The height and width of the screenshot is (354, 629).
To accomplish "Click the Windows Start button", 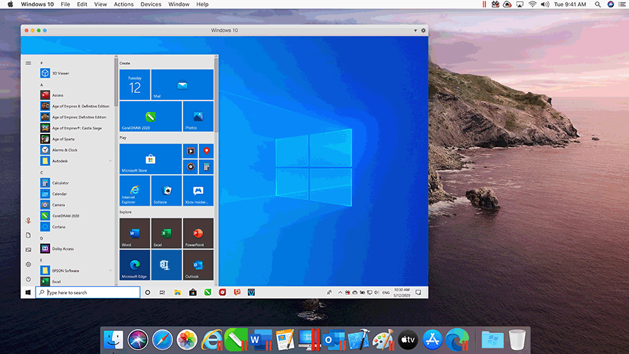I will [x=28, y=292].
